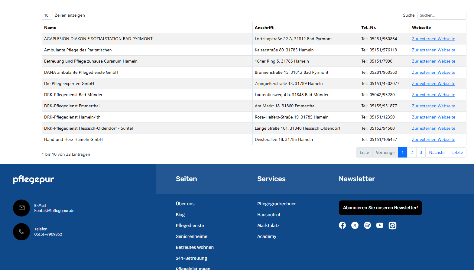Screen dimensions: 474x270
Task: Sort table by Anschrift column
Action: (x=306, y=28)
